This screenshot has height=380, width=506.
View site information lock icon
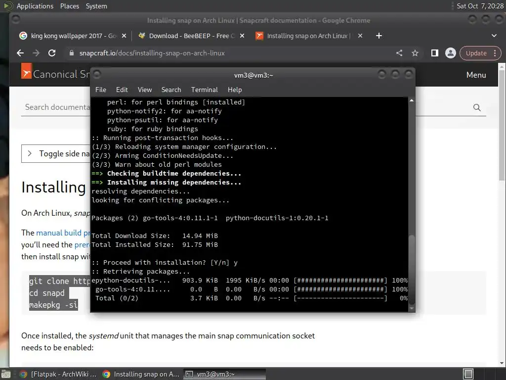(72, 53)
